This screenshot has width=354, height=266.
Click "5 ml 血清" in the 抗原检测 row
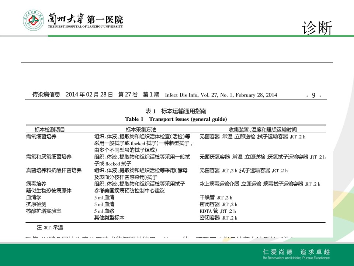[104, 204]
